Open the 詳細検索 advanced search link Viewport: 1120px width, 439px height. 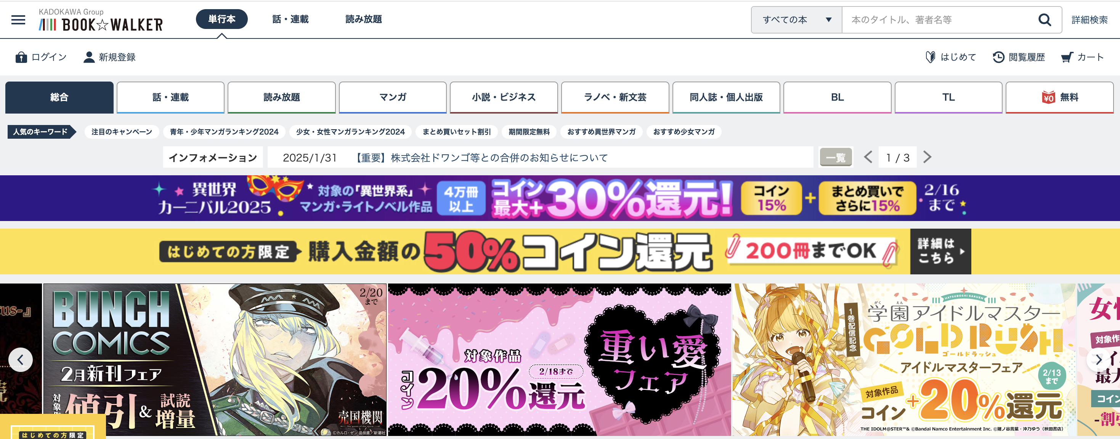pos(1089,19)
